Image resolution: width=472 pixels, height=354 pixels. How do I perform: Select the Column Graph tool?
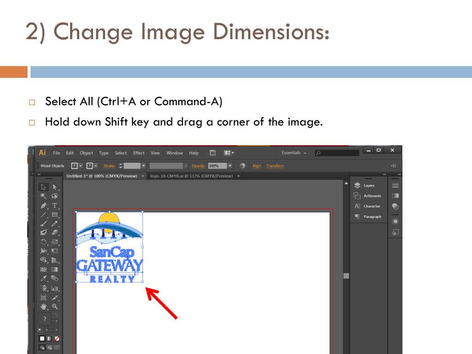(55, 288)
